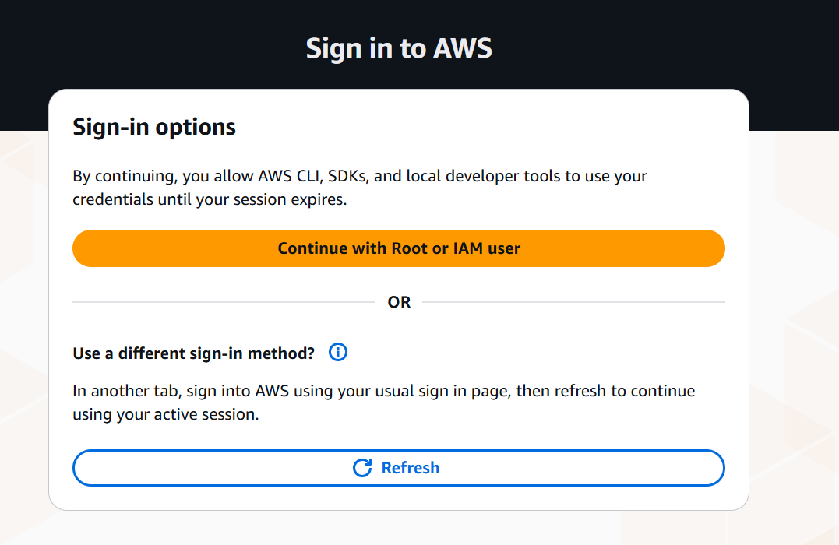Select the "Sign-in options" heading
839x545 pixels.
click(154, 127)
